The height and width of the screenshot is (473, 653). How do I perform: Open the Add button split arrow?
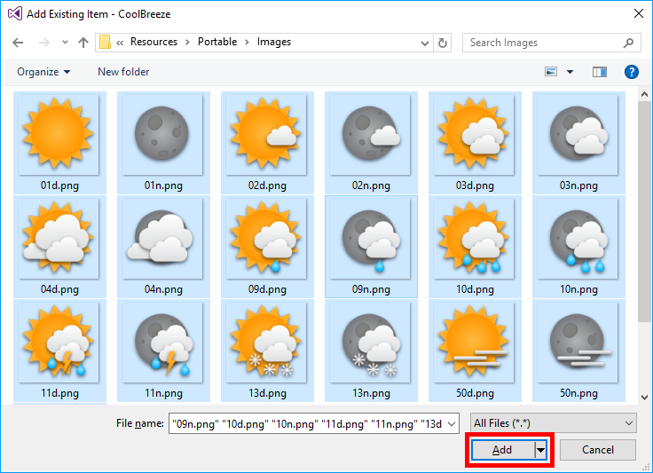[x=540, y=450]
